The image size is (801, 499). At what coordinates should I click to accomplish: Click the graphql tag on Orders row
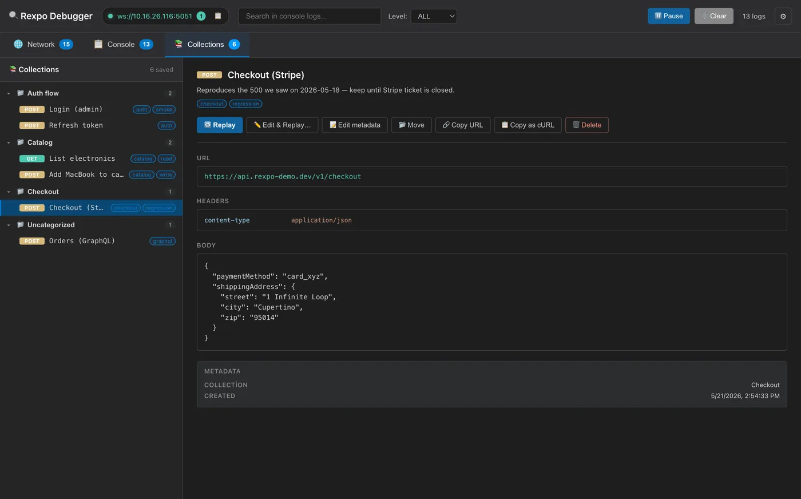point(162,241)
